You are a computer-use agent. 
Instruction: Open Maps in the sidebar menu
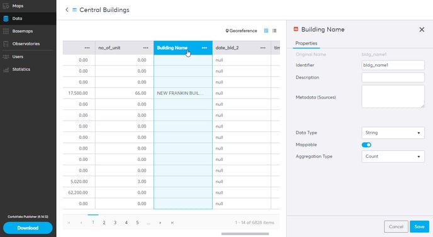tap(18, 6)
